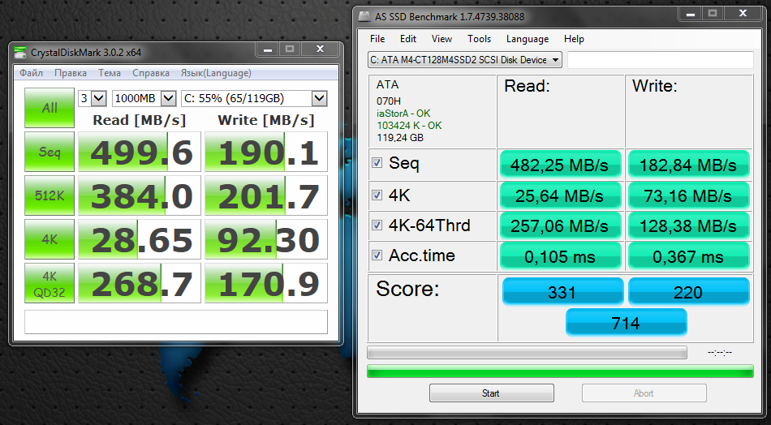Click the Abort button in AS SSD Benchmark

(x=644, y=393)
